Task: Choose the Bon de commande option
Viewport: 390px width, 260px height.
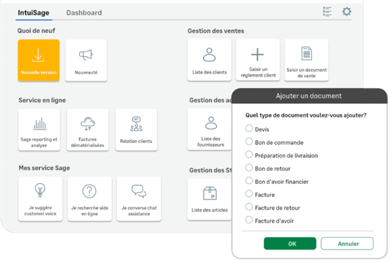Action: (249, 141)
